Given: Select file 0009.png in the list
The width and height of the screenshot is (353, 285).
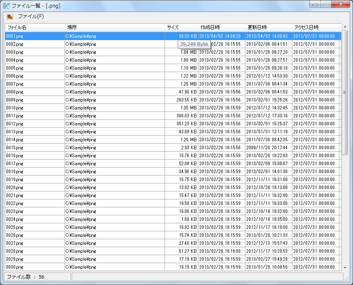Looking at the screenshot, I should coord(14,100).
